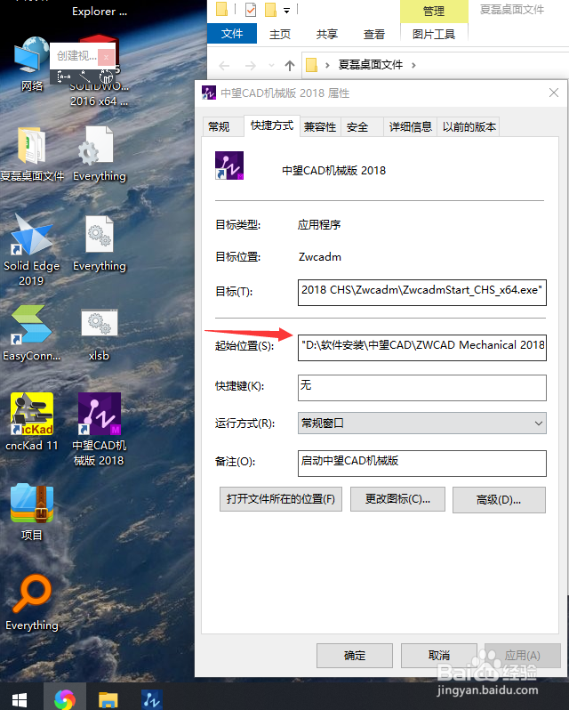
Task: Switch to the 查看 ribbon tab
Action: coord(374,34)
